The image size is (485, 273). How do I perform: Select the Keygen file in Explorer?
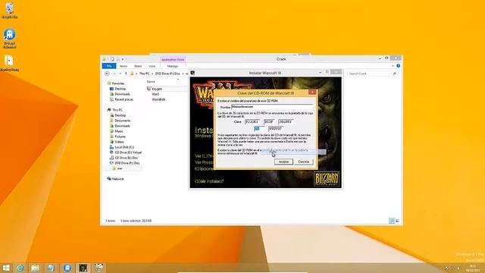(157, 89)
